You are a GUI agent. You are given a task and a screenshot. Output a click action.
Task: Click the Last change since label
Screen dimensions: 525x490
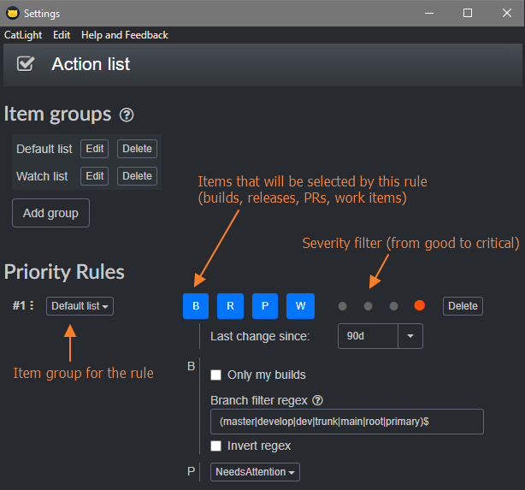tap(260, 336)
